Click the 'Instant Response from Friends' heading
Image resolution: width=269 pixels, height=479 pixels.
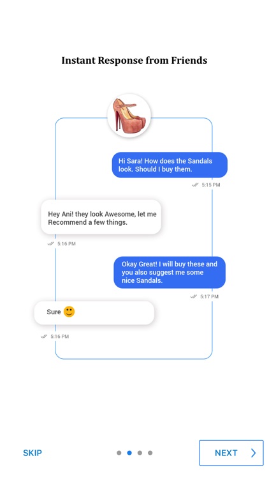134,60
